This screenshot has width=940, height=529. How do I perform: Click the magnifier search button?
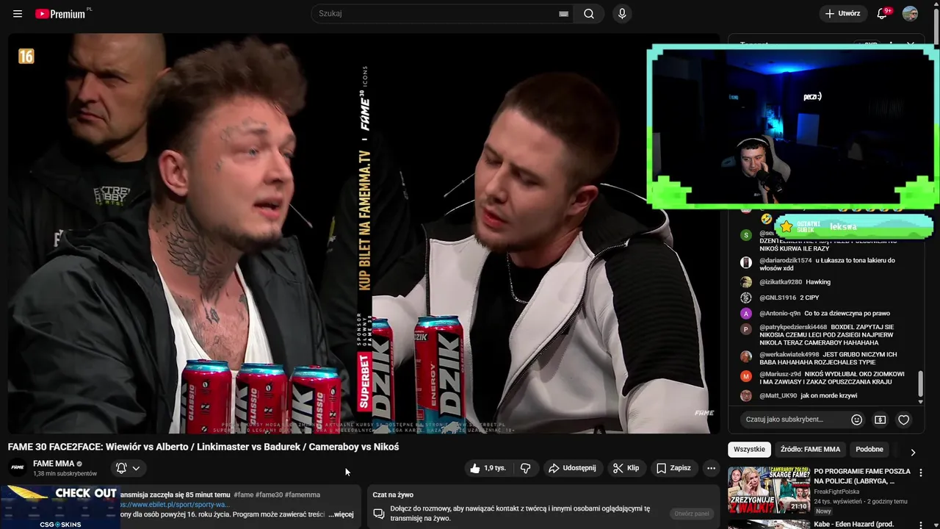click(x=589, y=14)
